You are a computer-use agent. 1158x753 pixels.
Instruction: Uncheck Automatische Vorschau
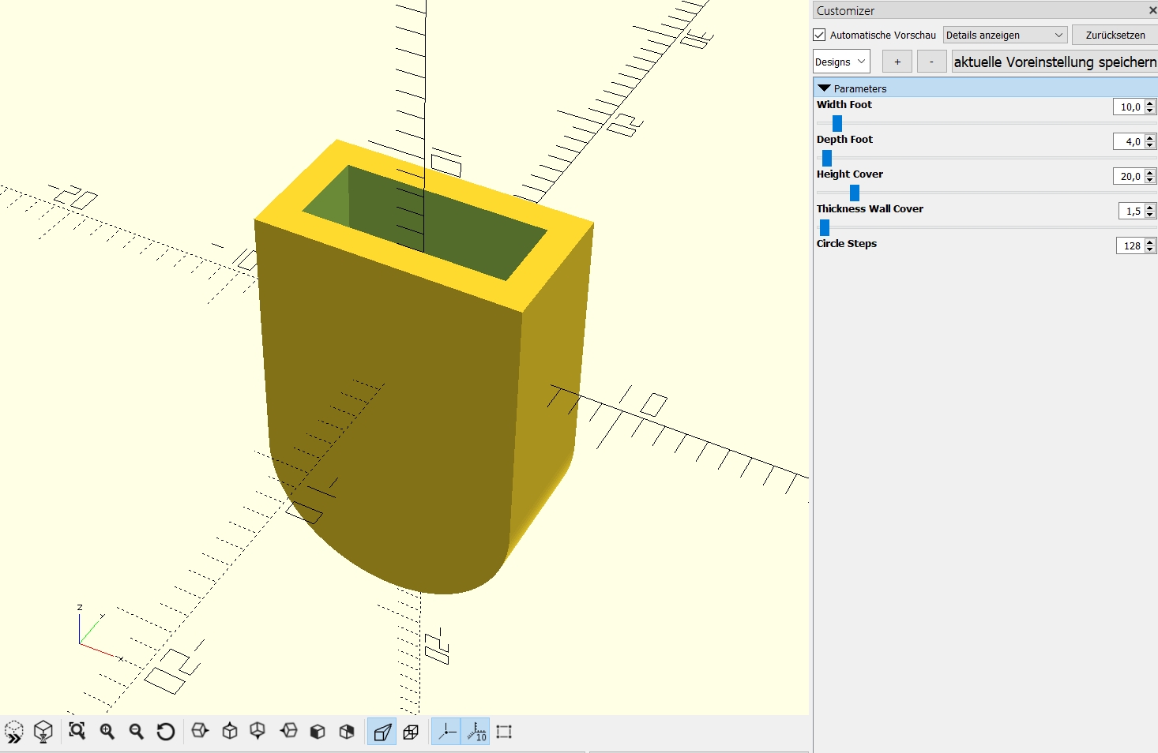(819, 35)
